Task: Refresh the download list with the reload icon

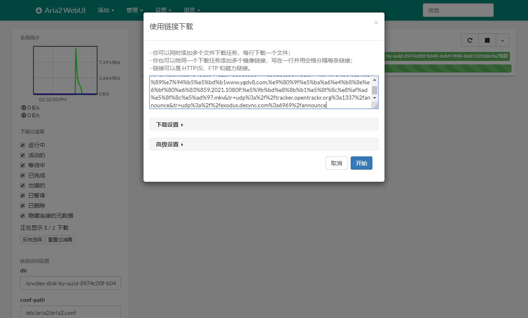Action: [470, 40]
